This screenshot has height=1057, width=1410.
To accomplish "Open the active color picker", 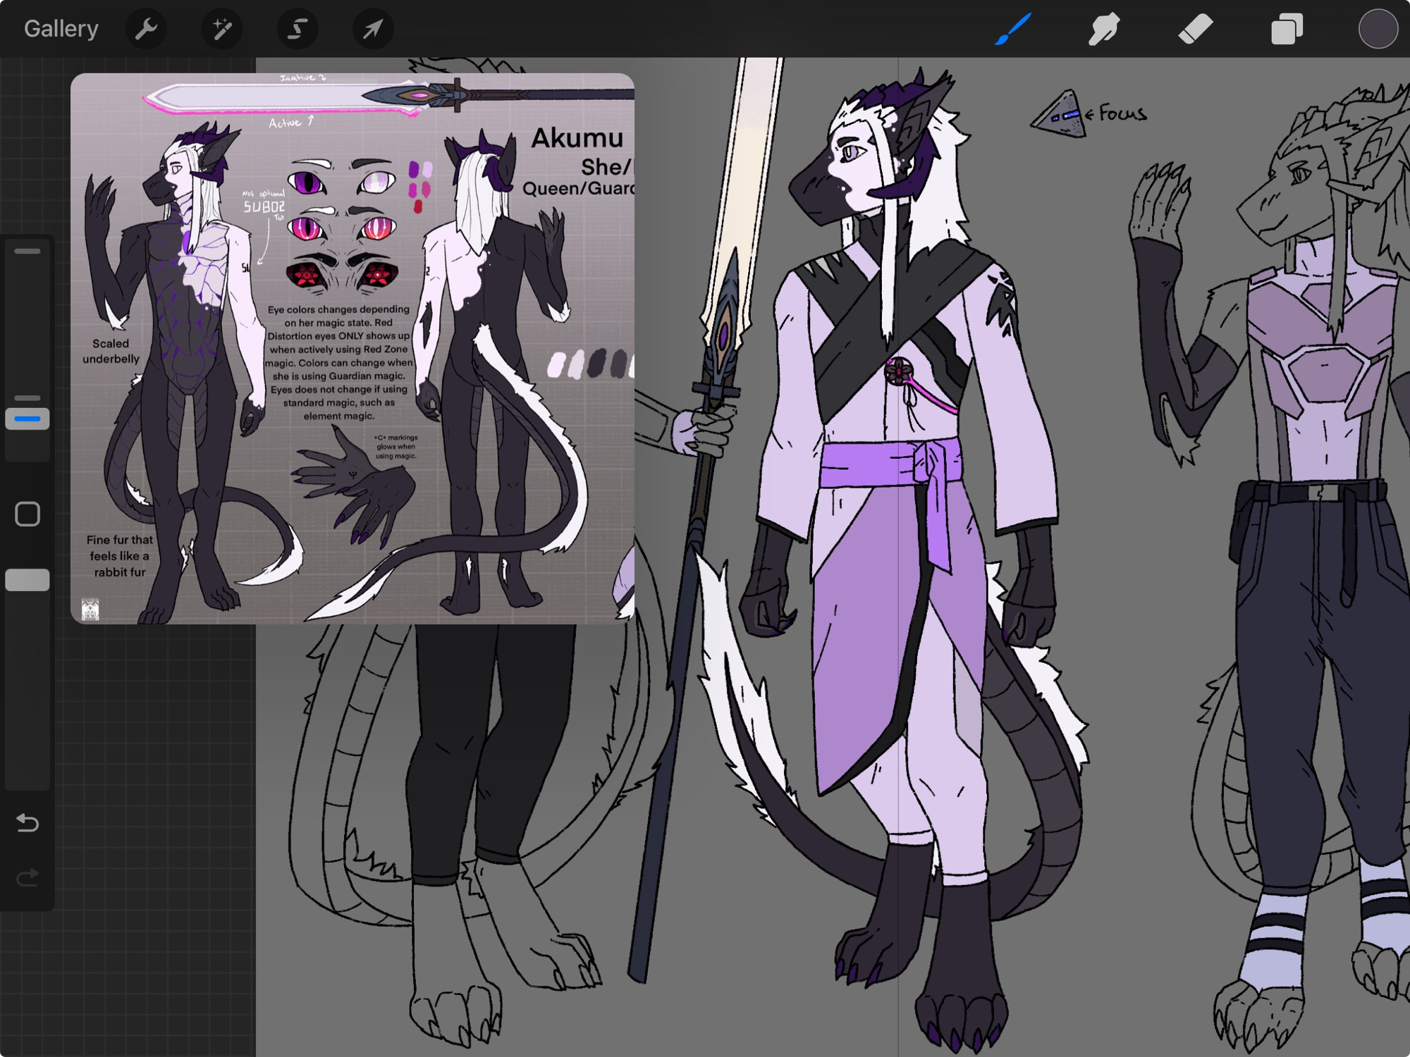I will pos(1378,29).
